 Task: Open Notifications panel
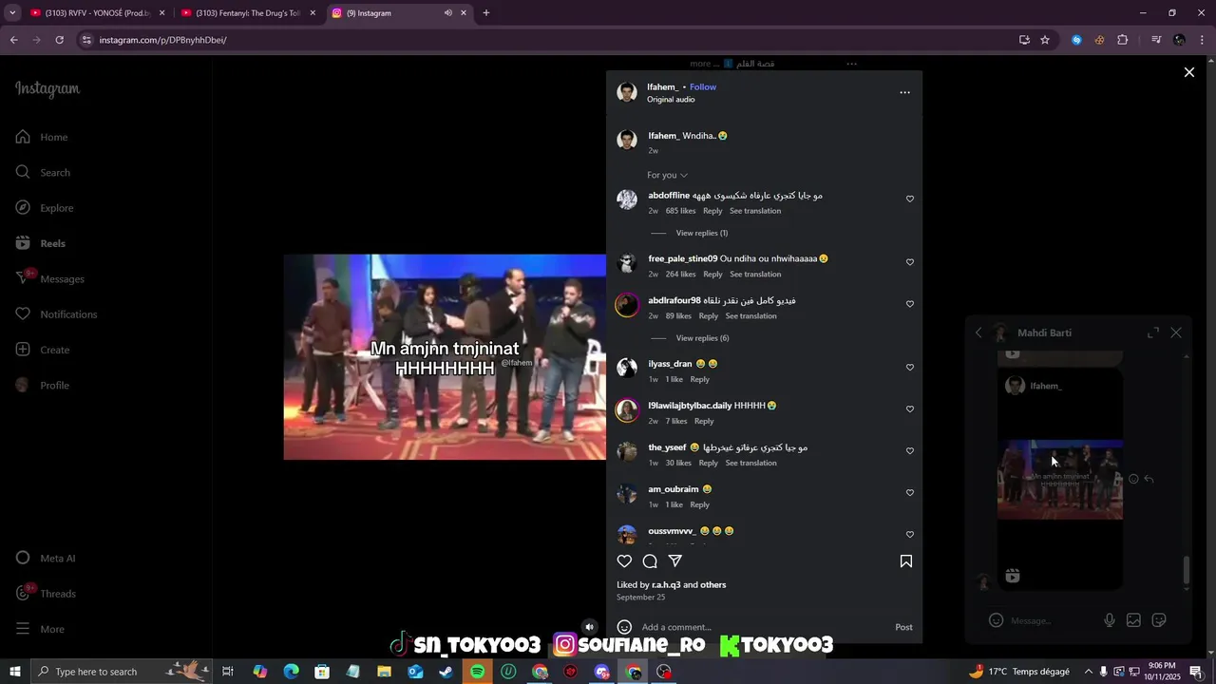56,314
